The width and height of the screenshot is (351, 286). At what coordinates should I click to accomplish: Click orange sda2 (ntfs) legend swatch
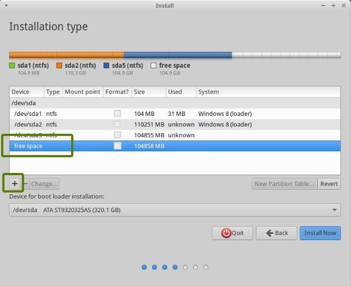tap(59, 65)
